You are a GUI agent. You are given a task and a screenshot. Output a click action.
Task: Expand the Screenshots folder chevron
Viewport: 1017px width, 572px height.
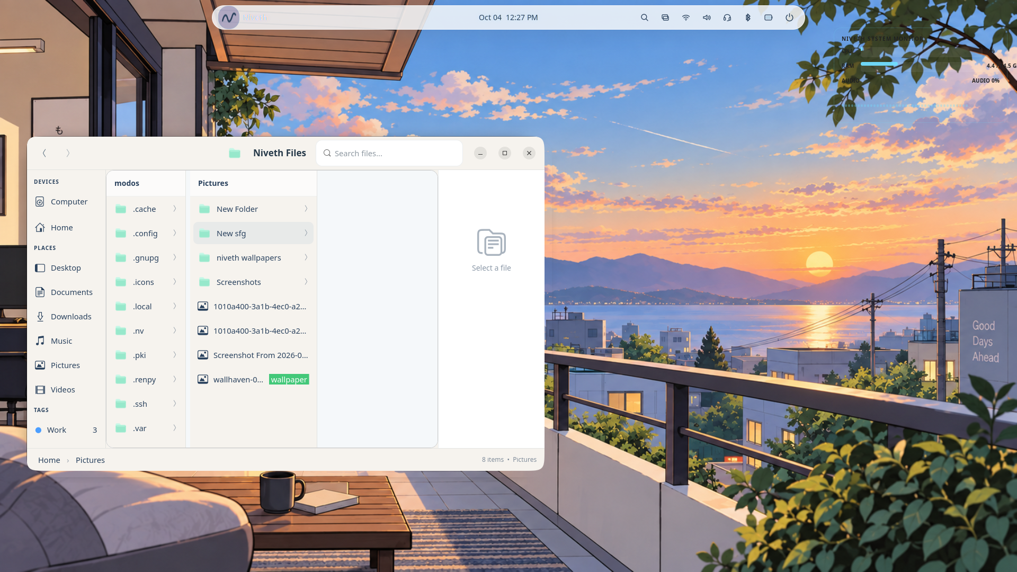[x=306, y=282]
